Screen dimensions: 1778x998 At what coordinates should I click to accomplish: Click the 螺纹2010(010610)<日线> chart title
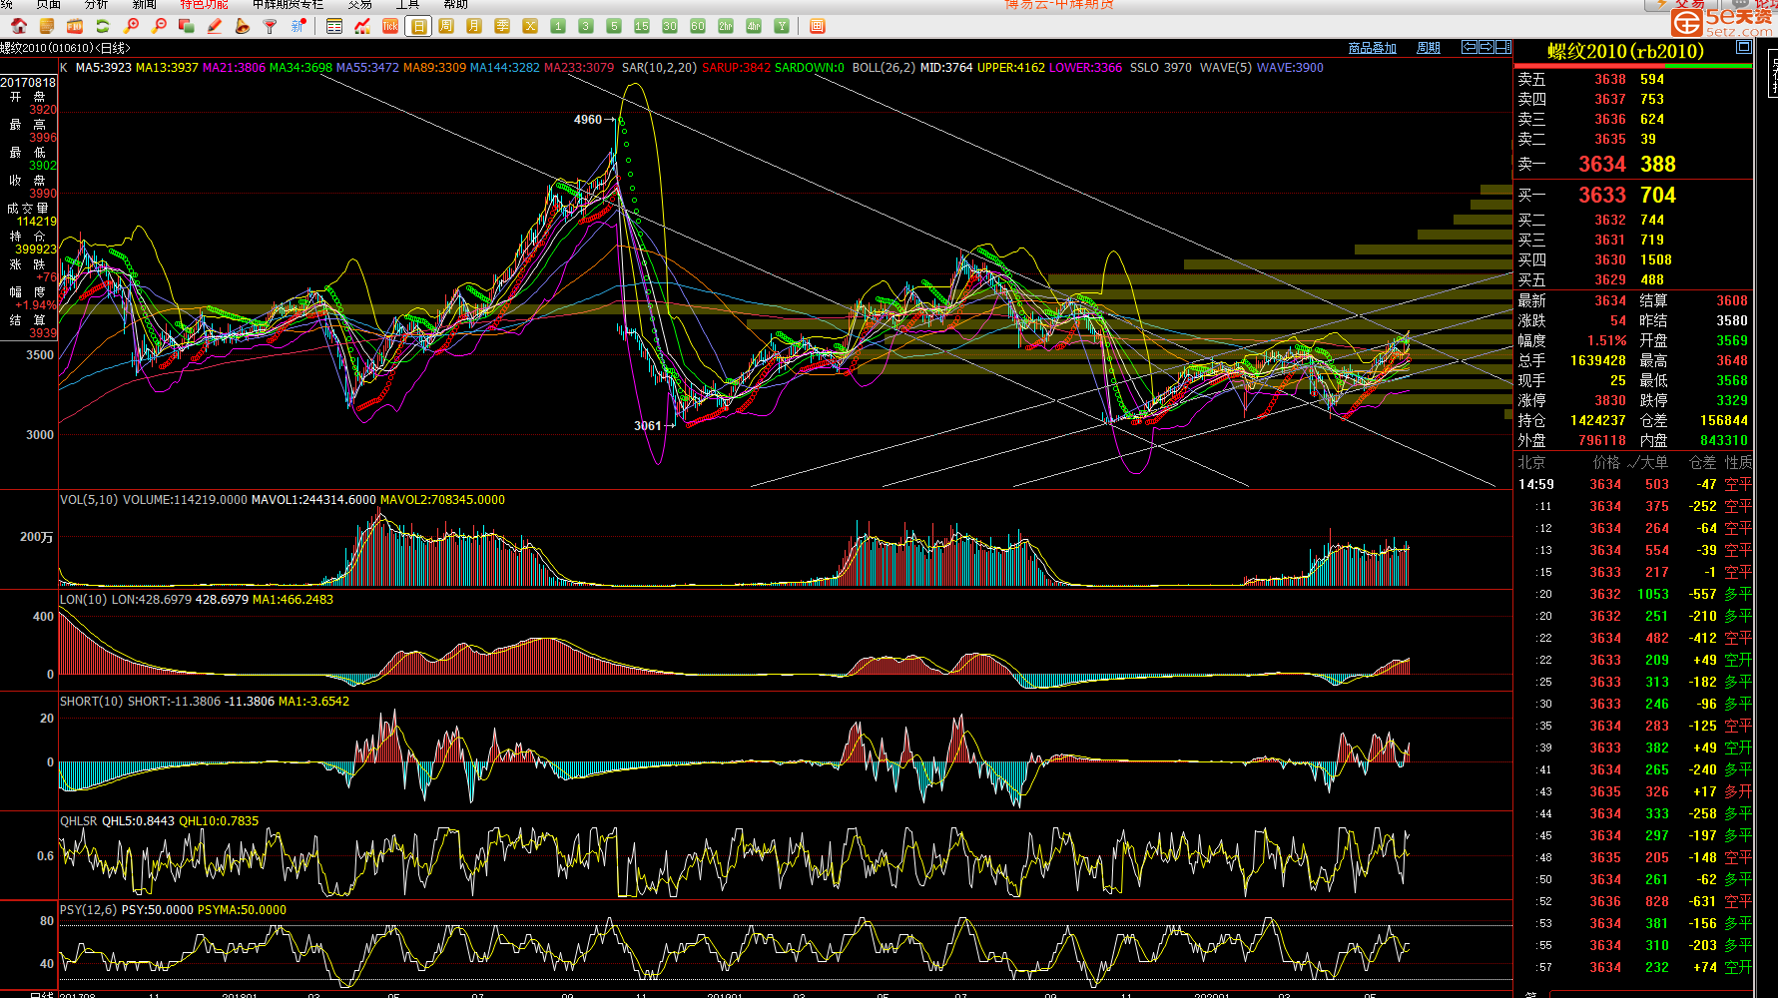pyautogui.click(x=65, y=48)
